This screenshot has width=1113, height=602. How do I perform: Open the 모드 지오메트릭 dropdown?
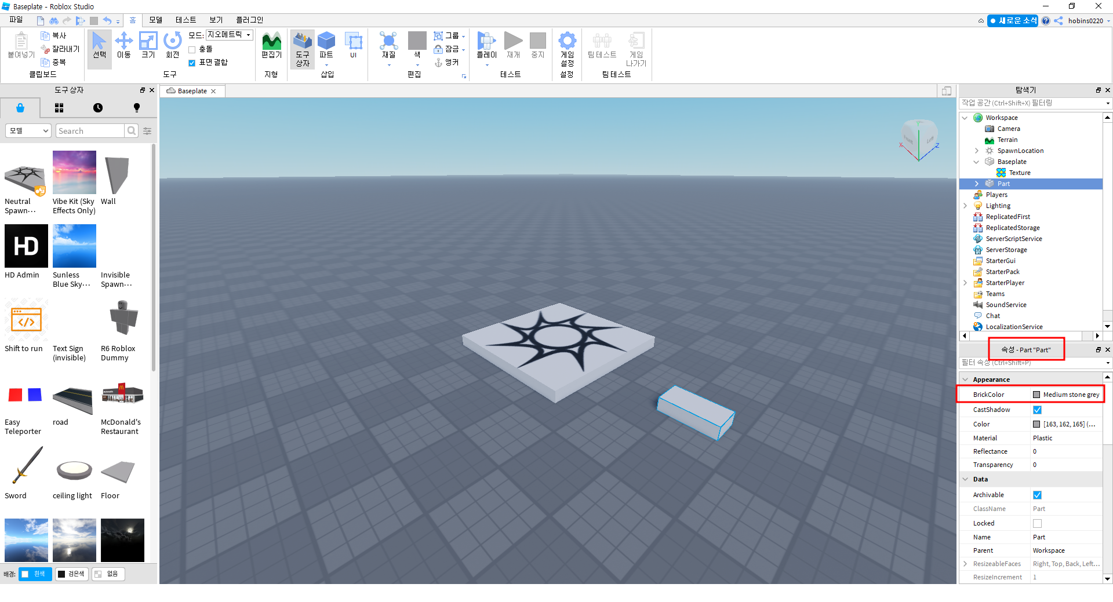point(230,35)
